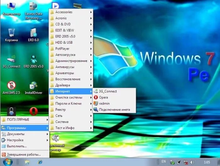Expand the Архиваторы folder

coord(71,73)
